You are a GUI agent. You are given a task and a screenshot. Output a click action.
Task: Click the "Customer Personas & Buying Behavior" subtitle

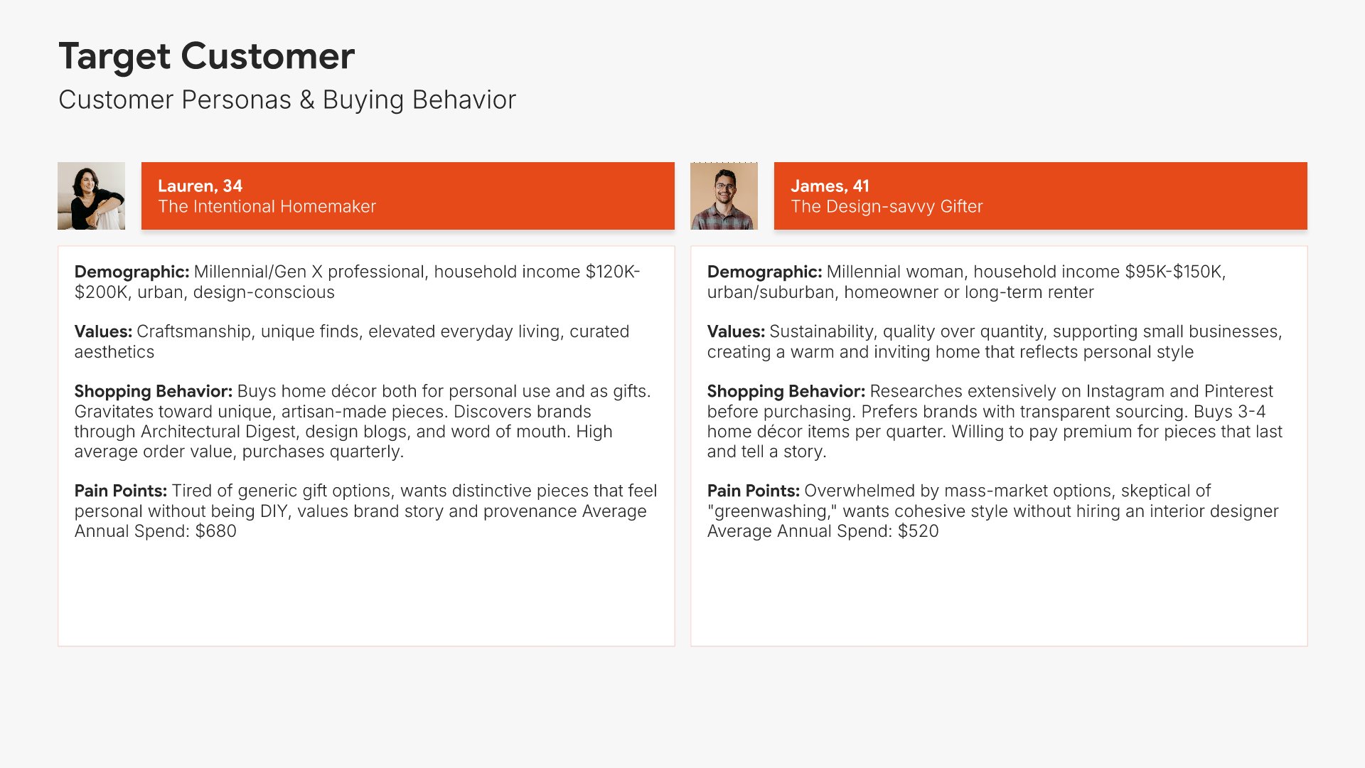[x=287, y=100]
